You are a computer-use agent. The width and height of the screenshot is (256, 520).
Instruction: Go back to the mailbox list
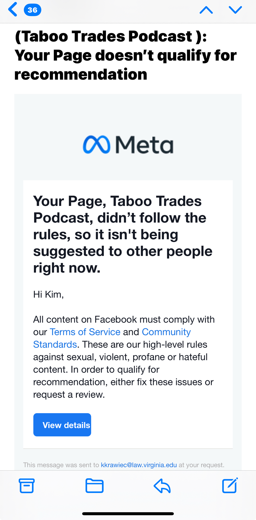point(12,9)
